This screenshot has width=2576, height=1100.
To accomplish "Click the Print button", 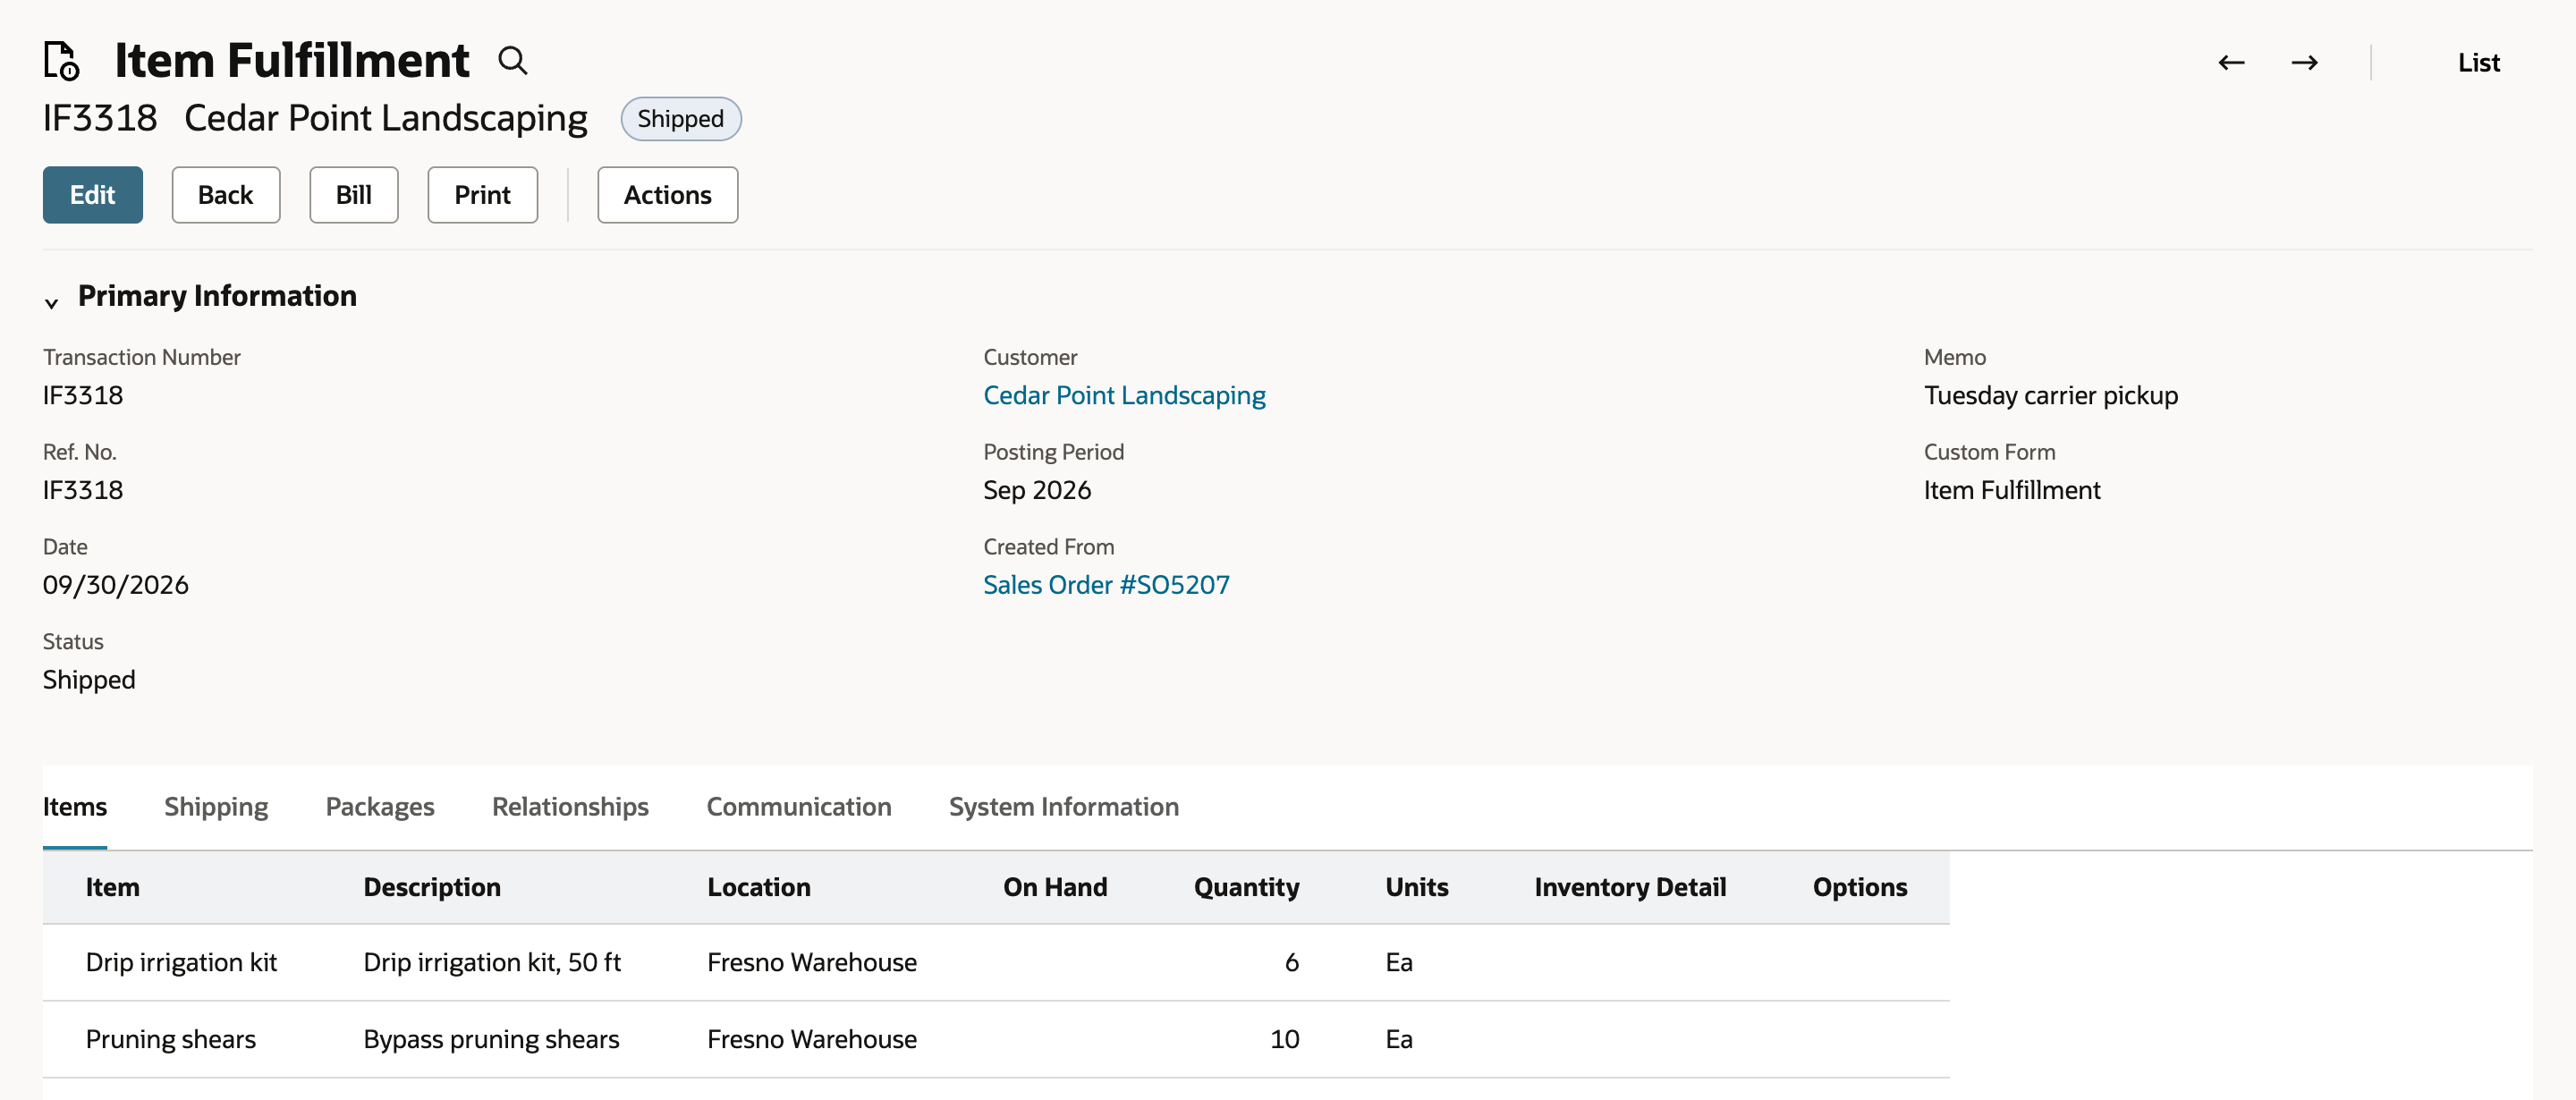I will coord(483,195).
